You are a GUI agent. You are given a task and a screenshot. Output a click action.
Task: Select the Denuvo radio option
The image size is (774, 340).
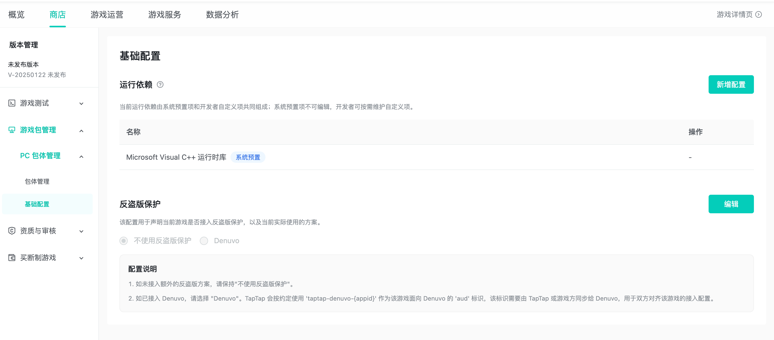click(204, 241)
